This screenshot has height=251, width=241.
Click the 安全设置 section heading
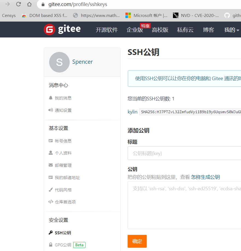tap(58, 220)
